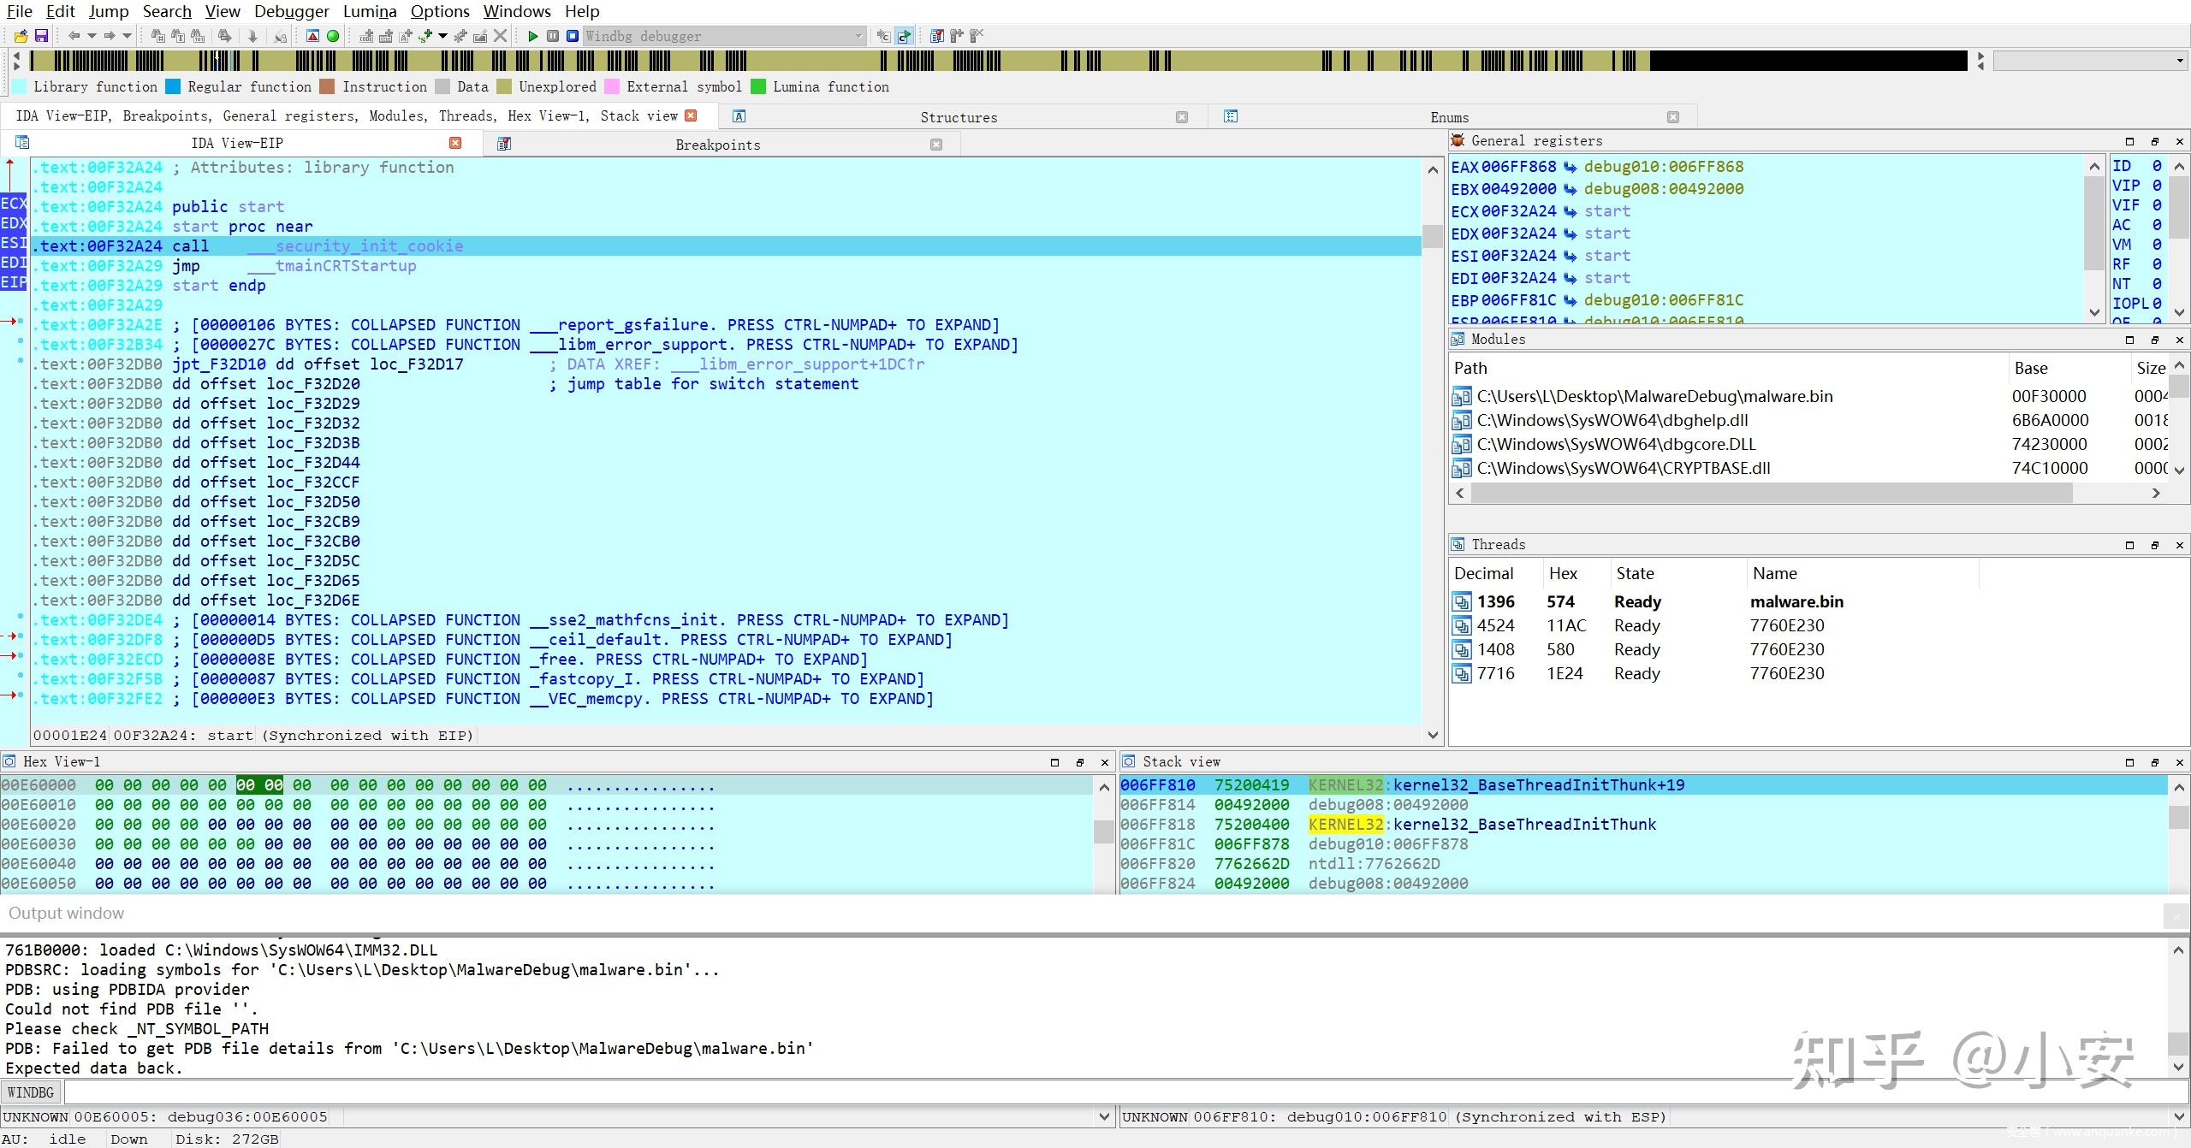Open the Debugger menu
The image size is (2191, 1148).
coord(291,11)
